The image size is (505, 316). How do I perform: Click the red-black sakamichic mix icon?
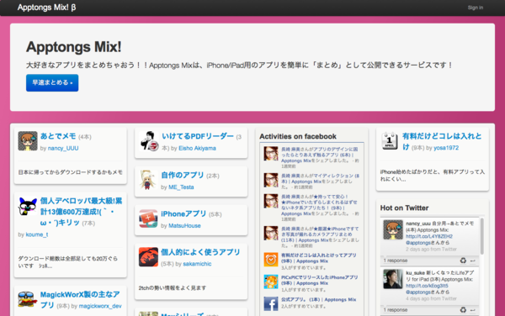(x=148, y=257)
